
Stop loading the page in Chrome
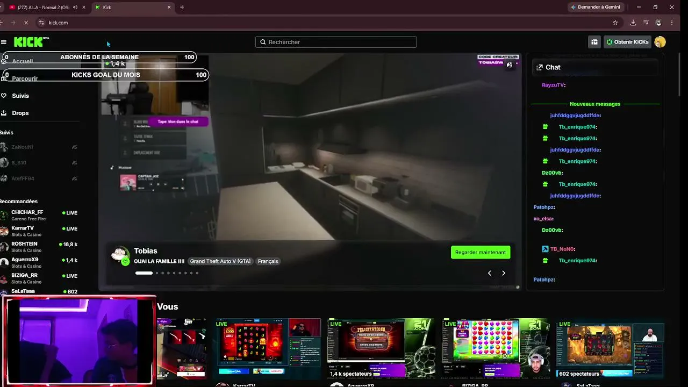pyautogui.click(x=27, y=23)
